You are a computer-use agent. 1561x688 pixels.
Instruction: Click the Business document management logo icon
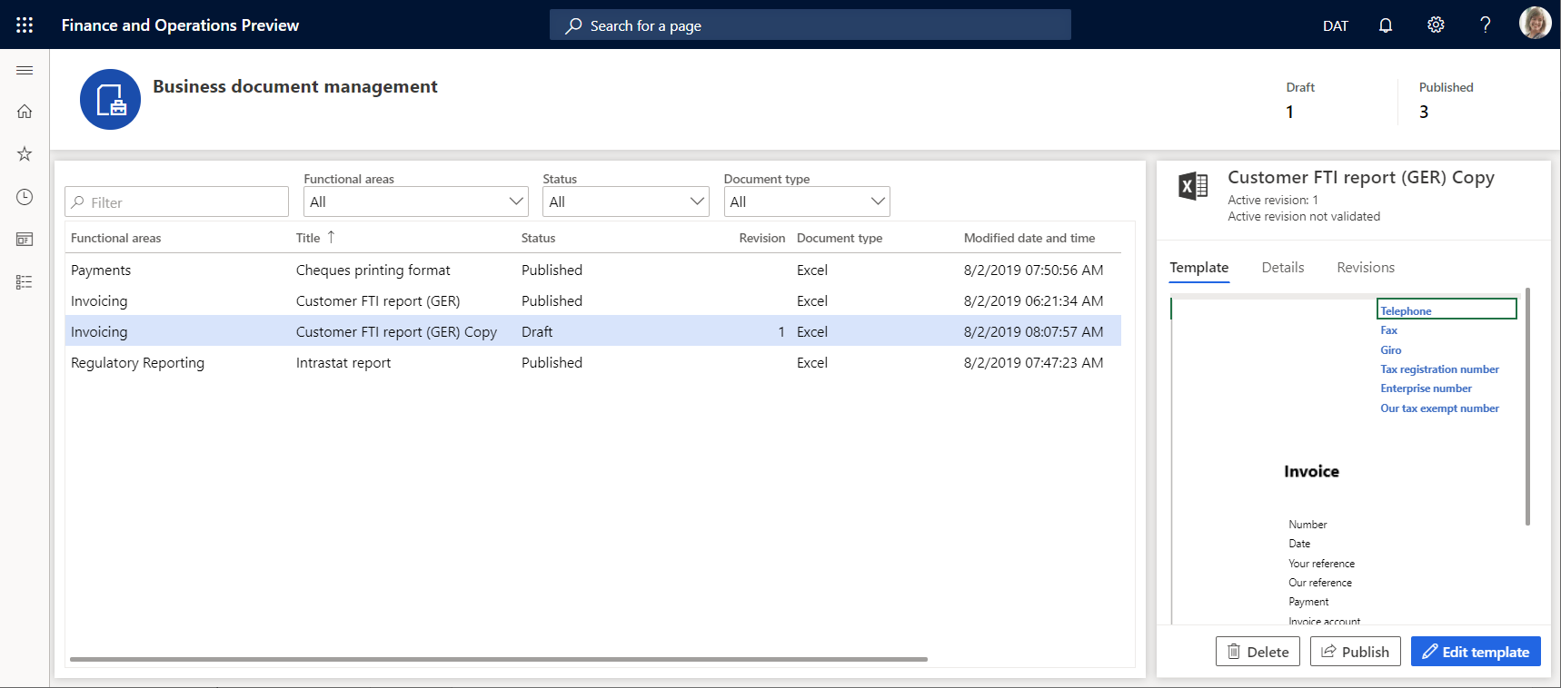110,99
